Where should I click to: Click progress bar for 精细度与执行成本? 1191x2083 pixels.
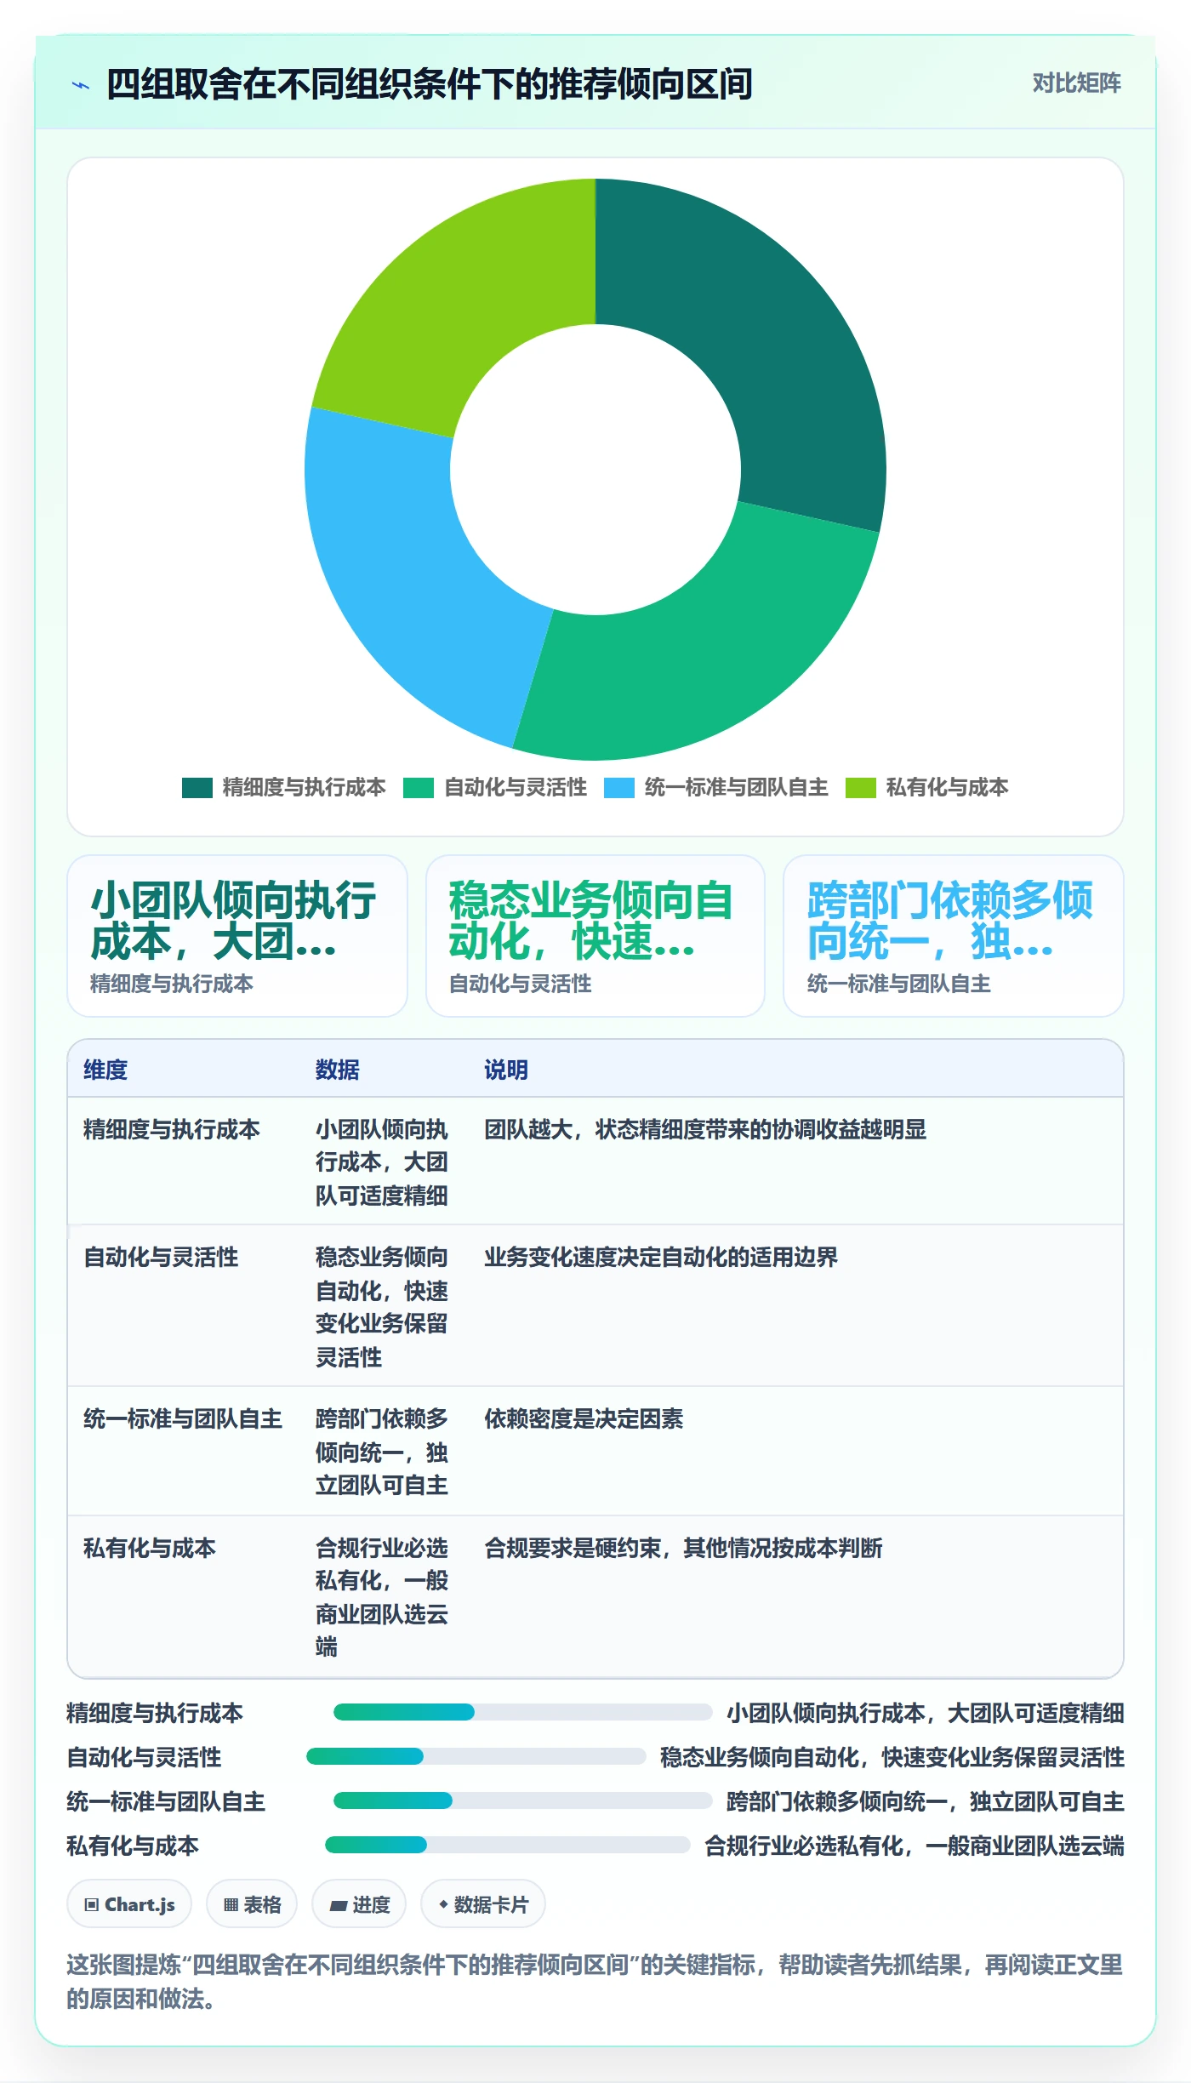pyautogui.click(x=522, y=1712)
